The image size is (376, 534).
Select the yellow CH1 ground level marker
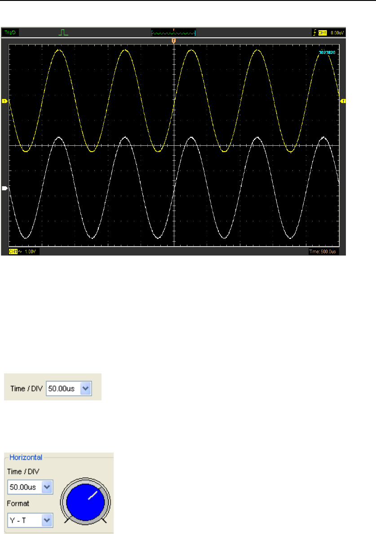tap(5, 101)
